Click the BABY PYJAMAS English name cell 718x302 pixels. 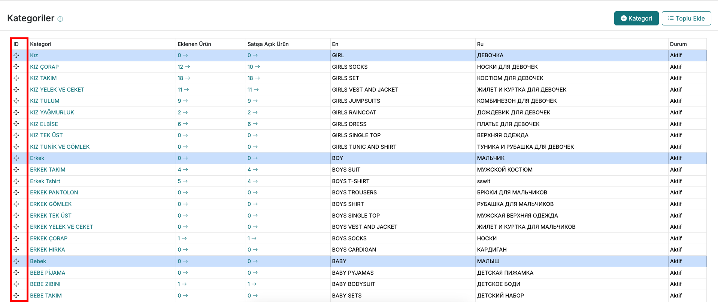coord(403,272)
